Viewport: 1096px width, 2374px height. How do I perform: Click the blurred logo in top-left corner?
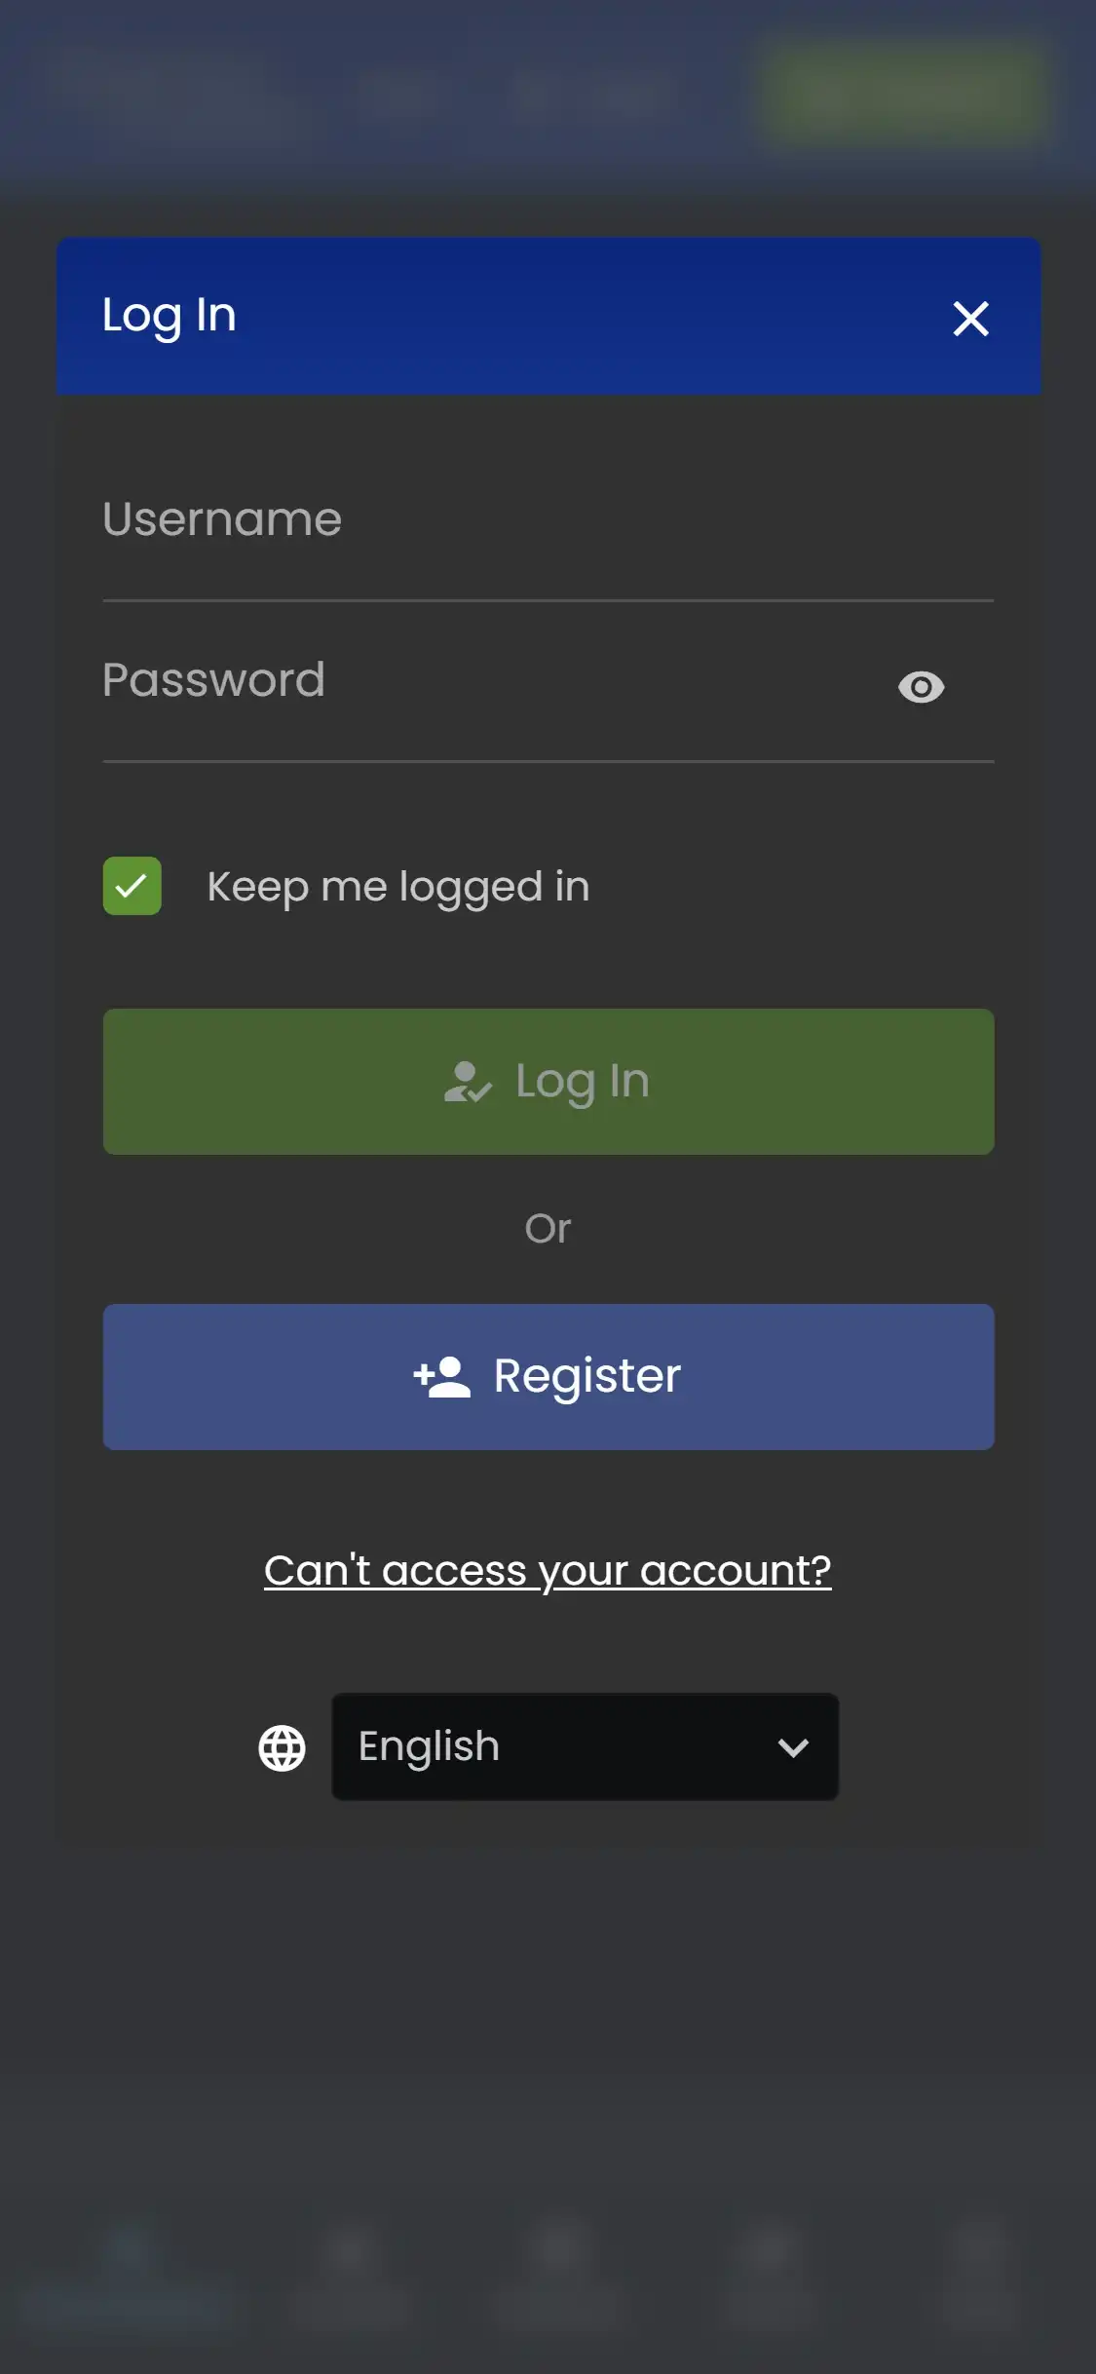tap(166, 94)
